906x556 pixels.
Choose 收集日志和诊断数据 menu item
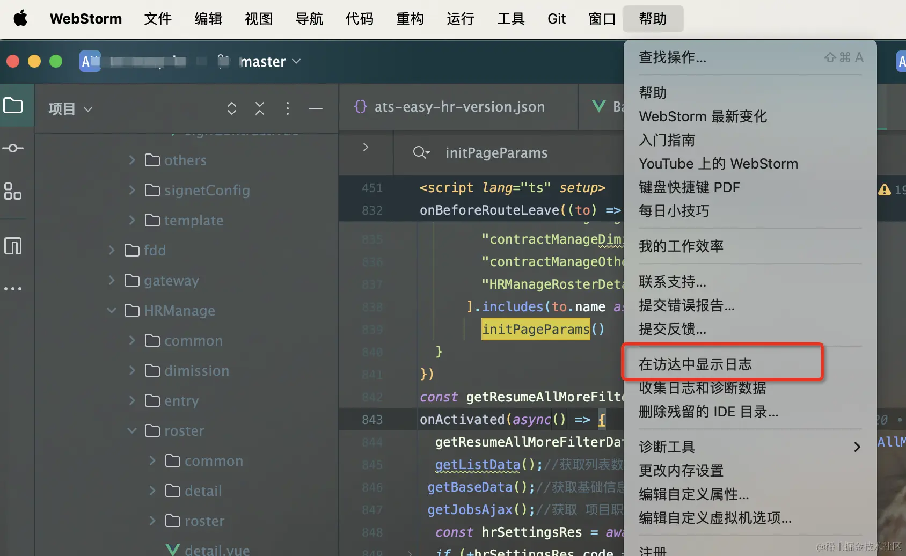pyautogui.click(x=750, y=388)
